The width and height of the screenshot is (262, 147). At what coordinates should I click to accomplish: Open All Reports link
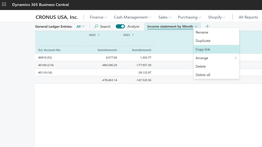pyautogui.click(x=248, y=17)
